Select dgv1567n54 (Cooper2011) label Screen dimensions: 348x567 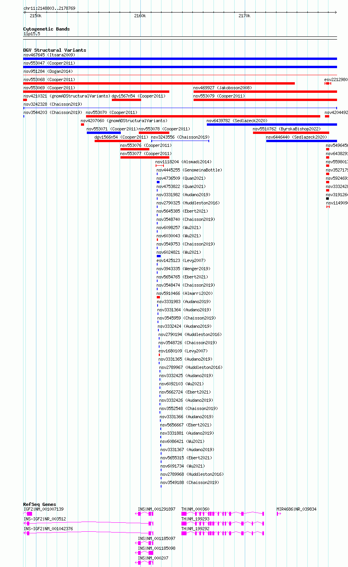[139, 96]
